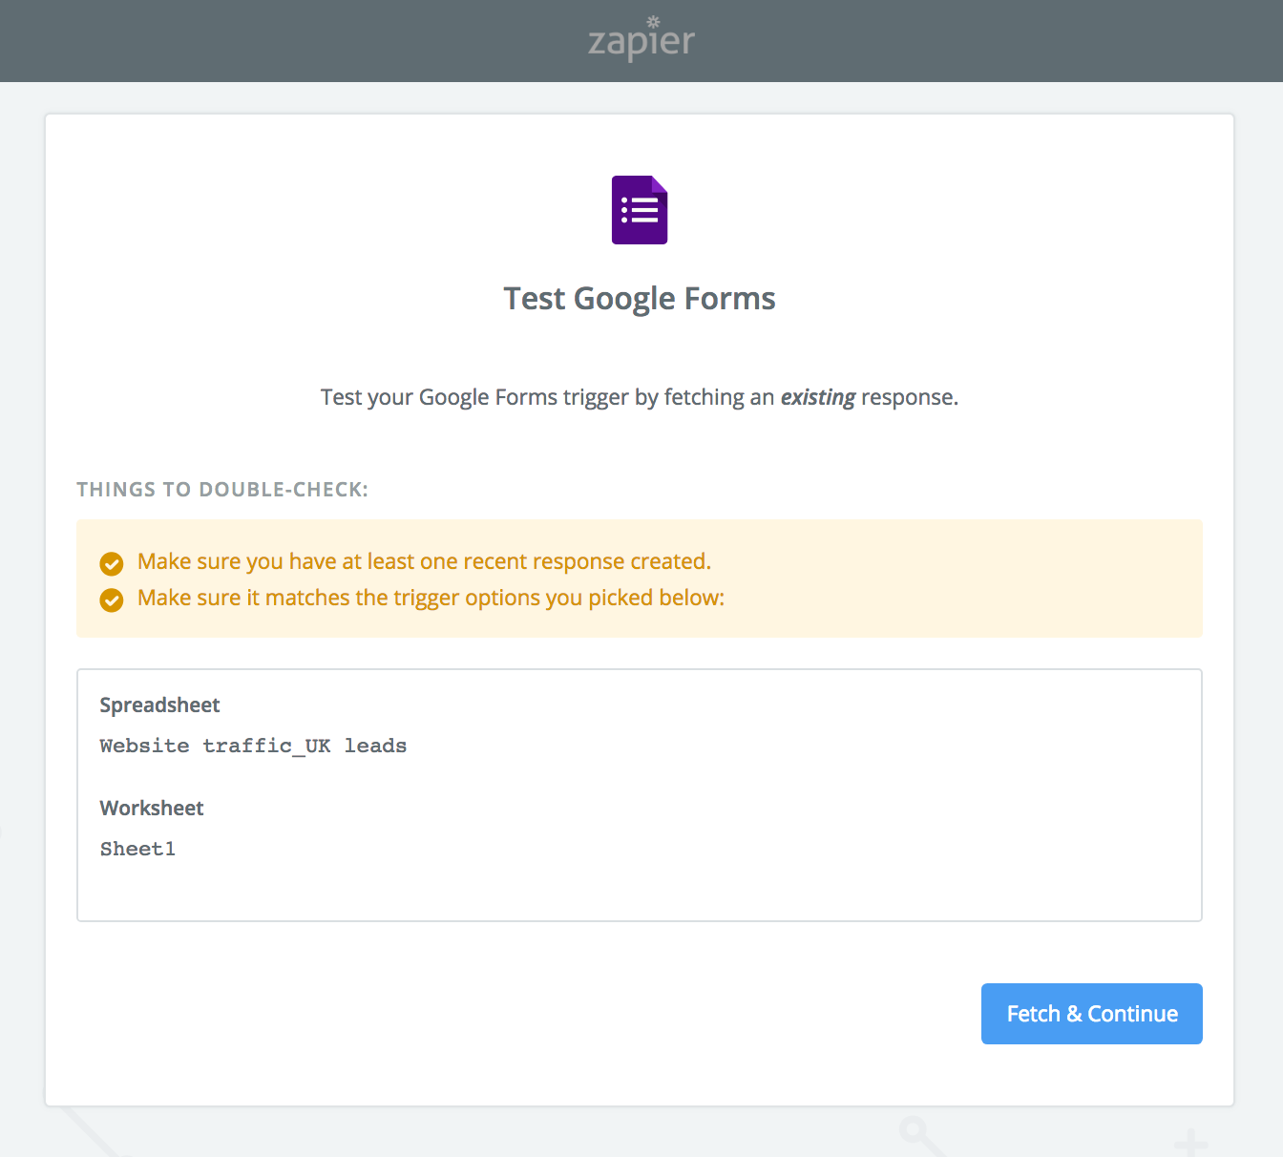Viewport: 1283px width, 1157px height.
Task: Click the THINGS TO DOUBLE-CHECK label
Action: (222, 490)
